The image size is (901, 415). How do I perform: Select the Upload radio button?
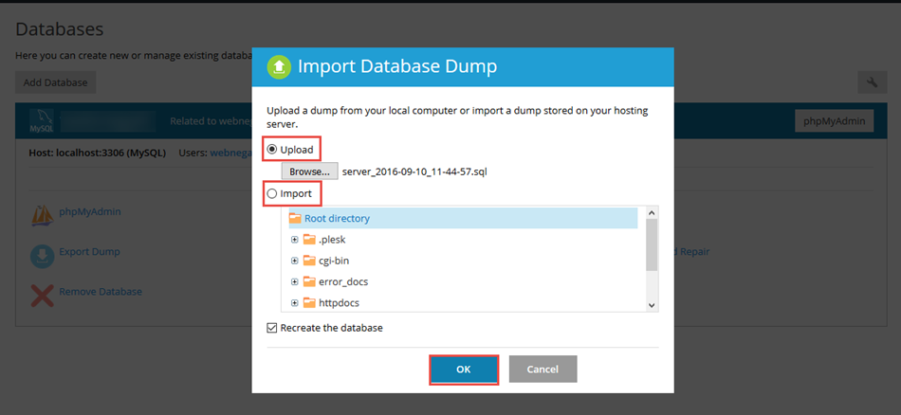pos(273,150)
